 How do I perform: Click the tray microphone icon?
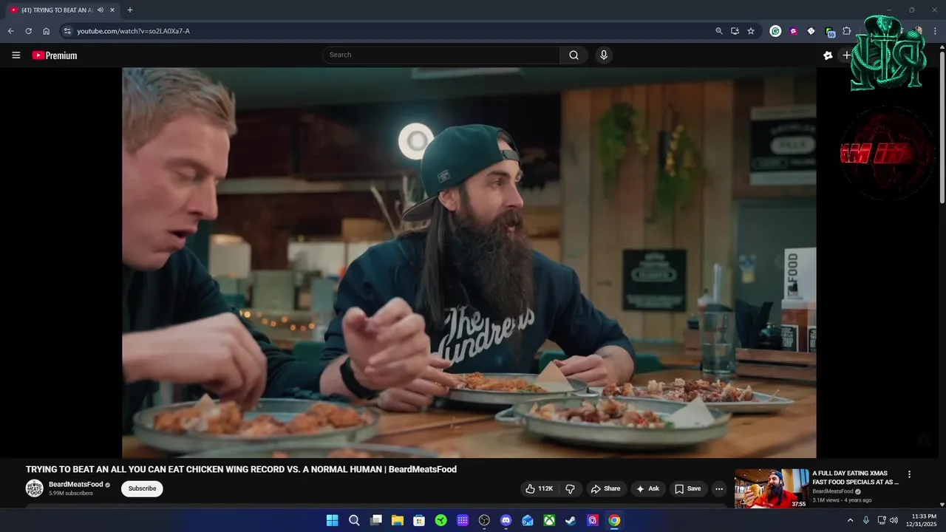click(866, 520)
